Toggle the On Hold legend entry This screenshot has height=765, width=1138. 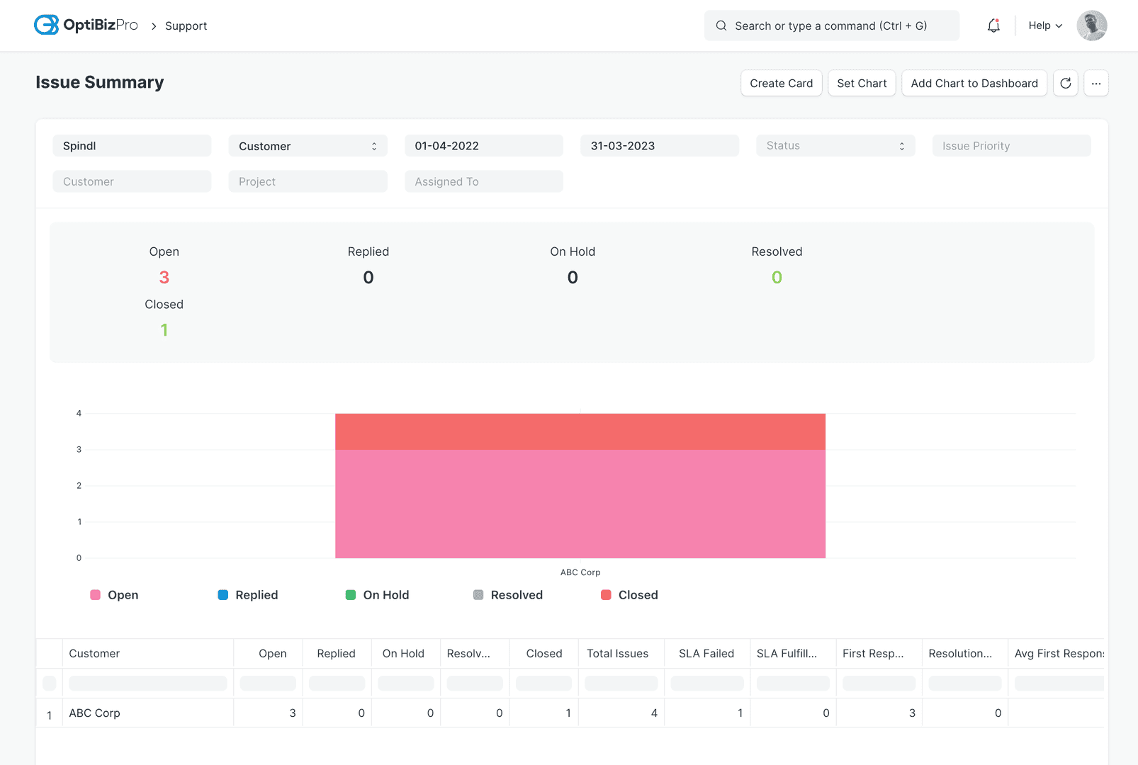coord(377,595)
